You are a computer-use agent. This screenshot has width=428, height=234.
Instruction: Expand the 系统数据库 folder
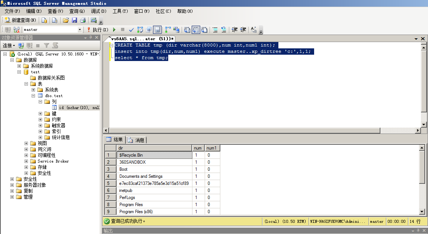tap(19, 66)
